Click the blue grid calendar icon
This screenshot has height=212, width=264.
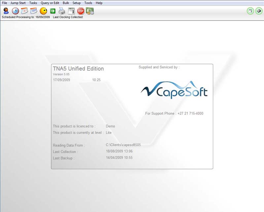click(x=34, y=11)
